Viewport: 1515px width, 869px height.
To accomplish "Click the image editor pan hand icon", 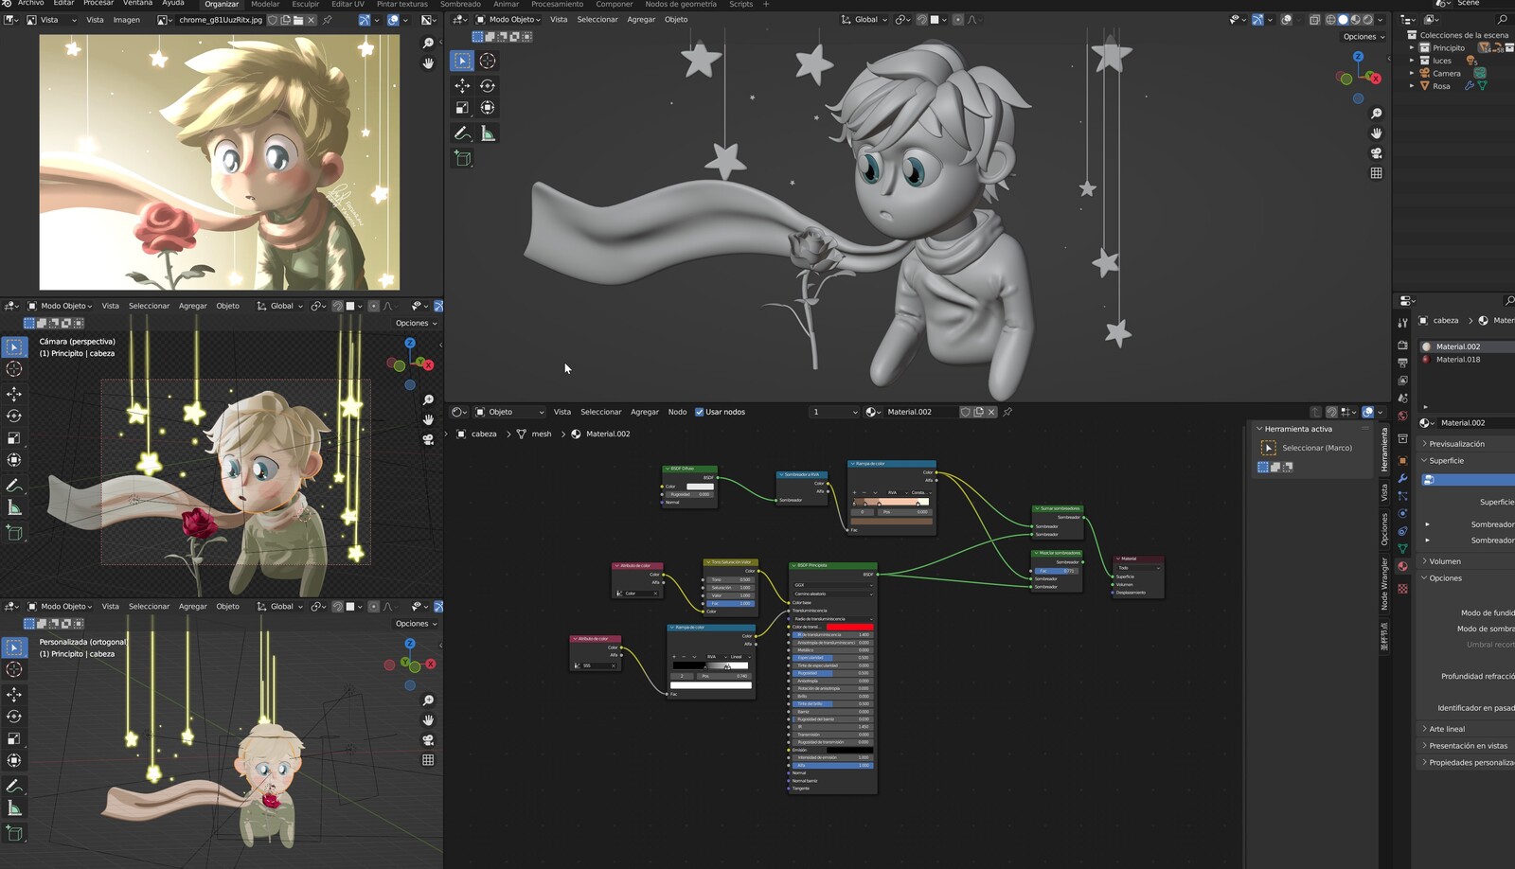I will (428, 62).
